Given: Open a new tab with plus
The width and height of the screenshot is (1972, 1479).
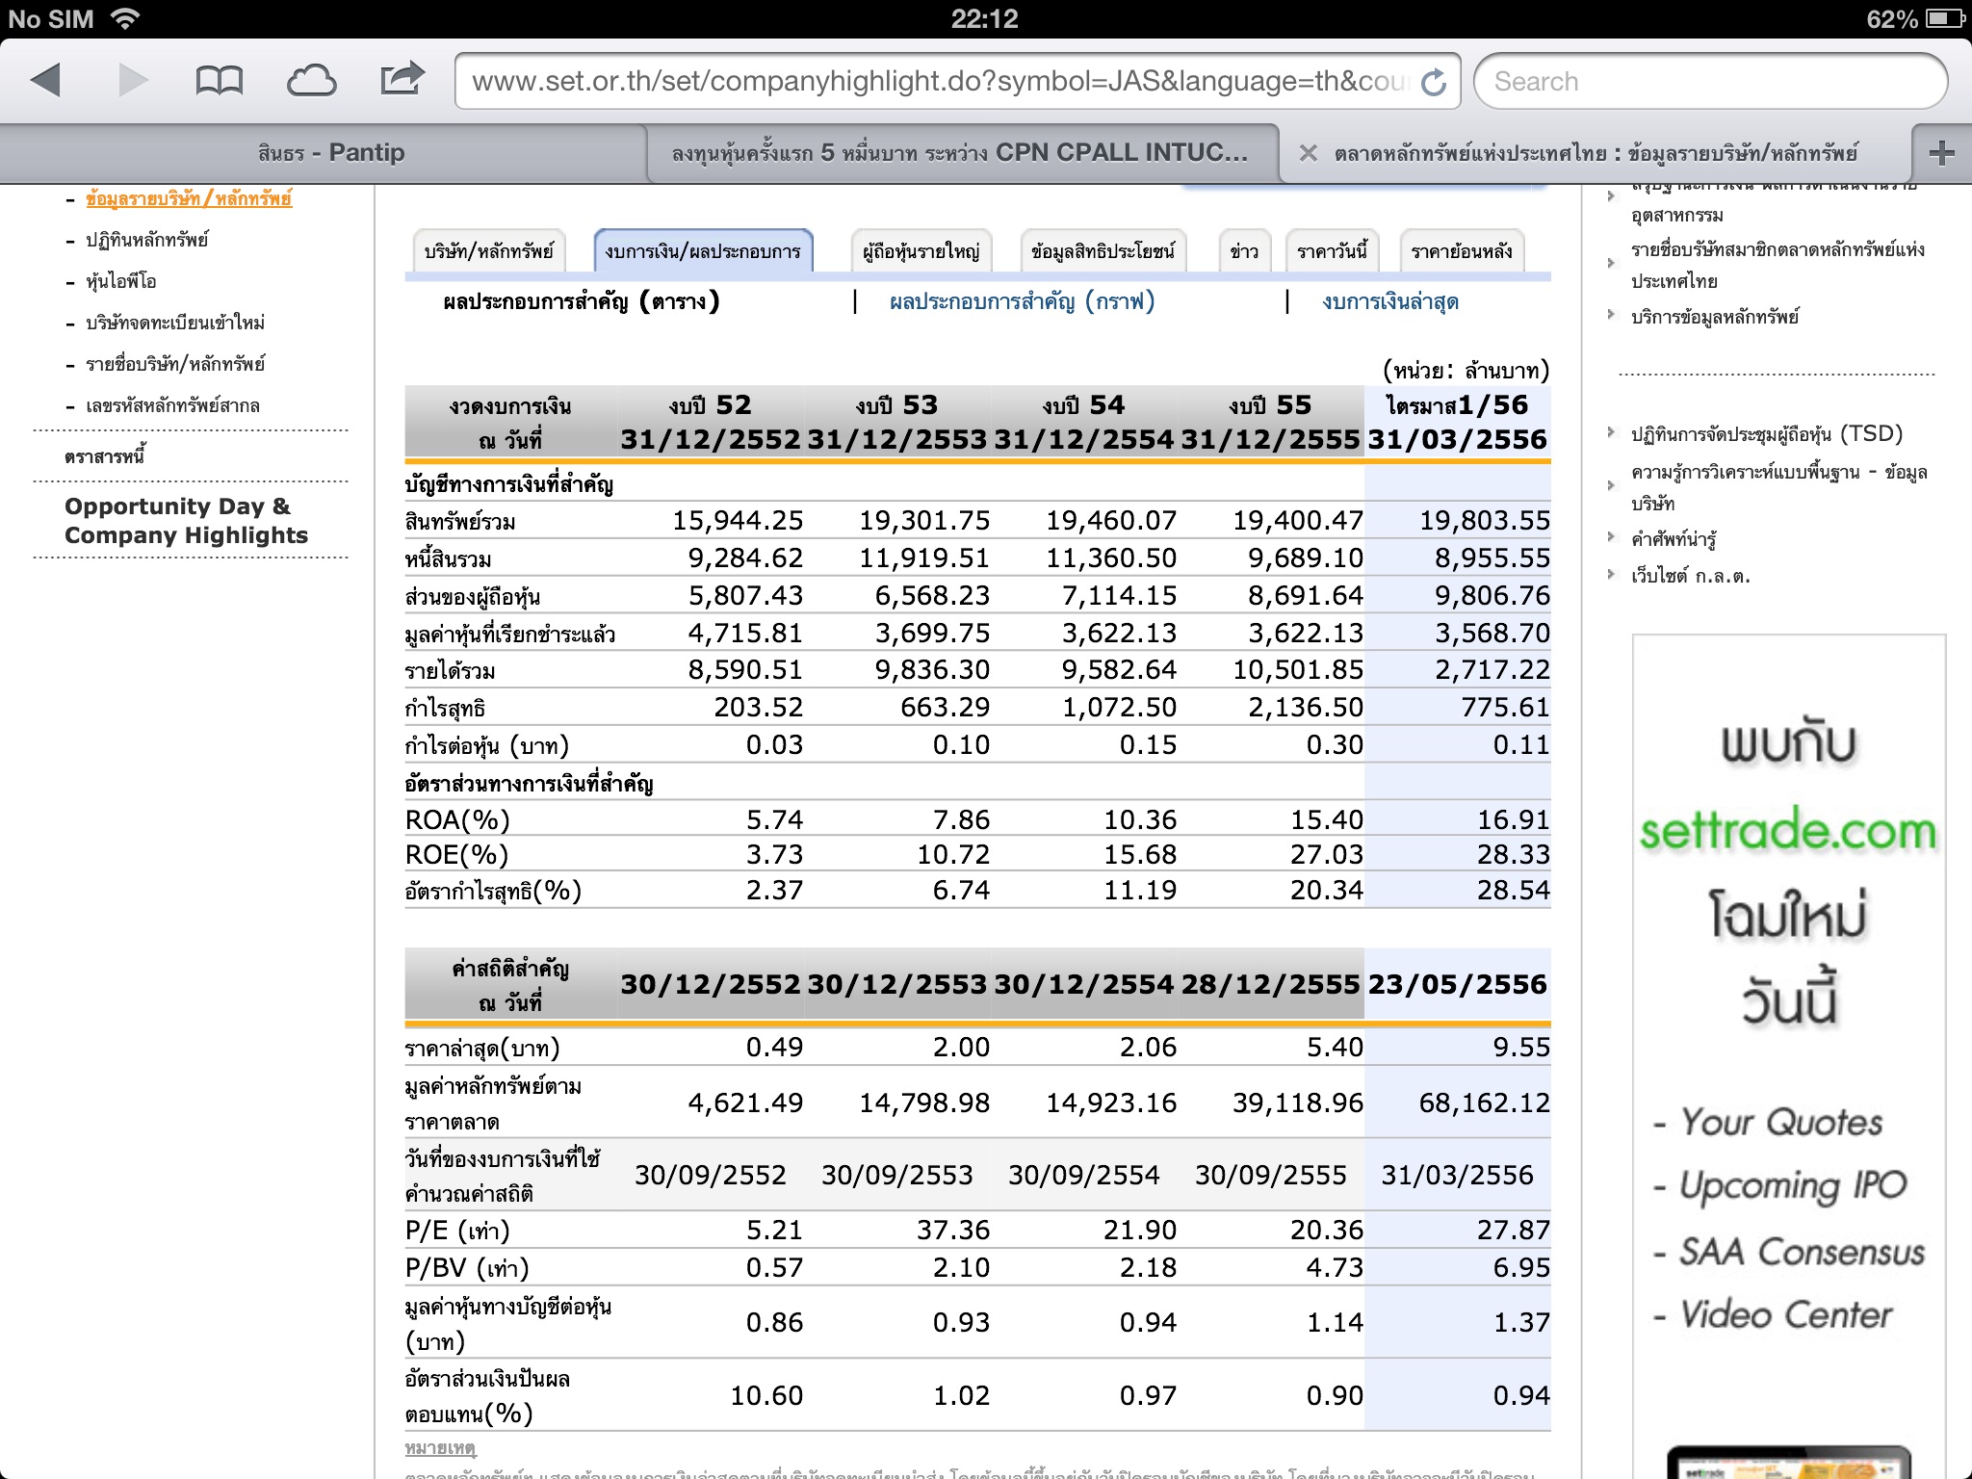Looking at the screenshot, I should point(1941,153).
